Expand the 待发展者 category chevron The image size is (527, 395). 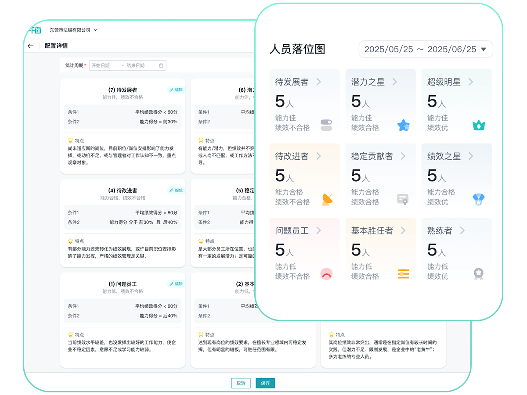319,82
